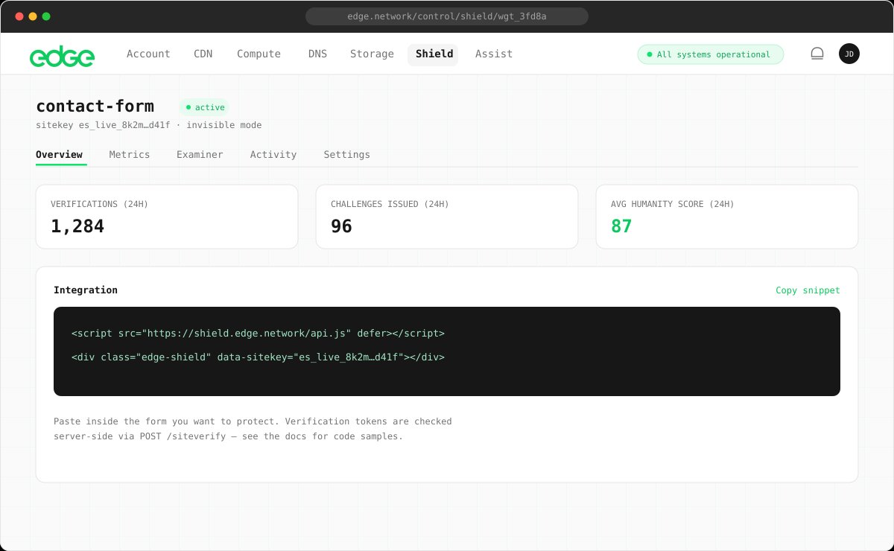Select the Shield nav item
Image resolution: width=894 pixels, height=551 pixels.
coord(434,54)
